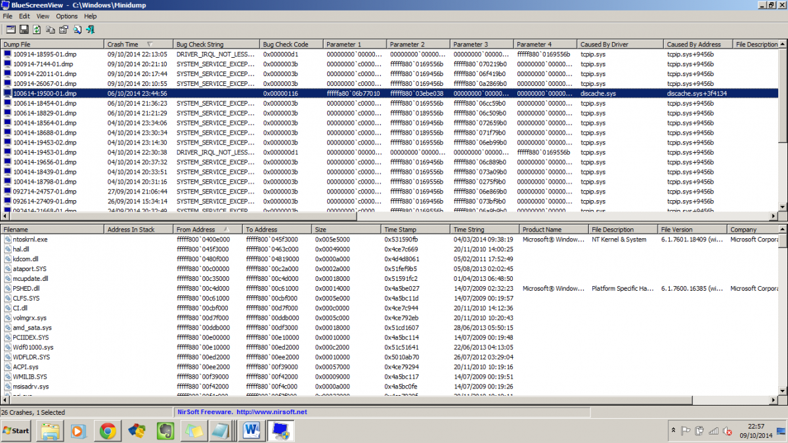Open Evernote from the taskbar
The height and width of the screenshot is (443, 788).
tap(164, 431)
